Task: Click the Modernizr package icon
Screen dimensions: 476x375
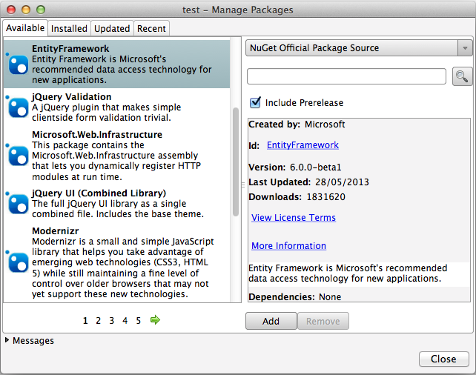Action: point(19,262)
